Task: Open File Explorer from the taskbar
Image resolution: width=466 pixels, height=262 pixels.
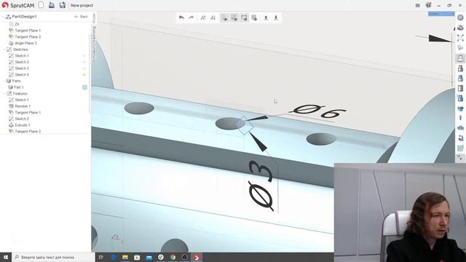Action: coord(125,257)
